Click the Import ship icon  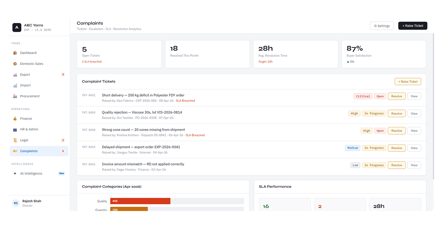15,85
